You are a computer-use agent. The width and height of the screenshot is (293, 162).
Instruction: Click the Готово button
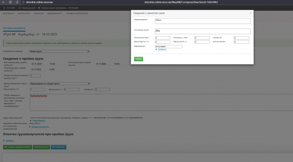138,59
